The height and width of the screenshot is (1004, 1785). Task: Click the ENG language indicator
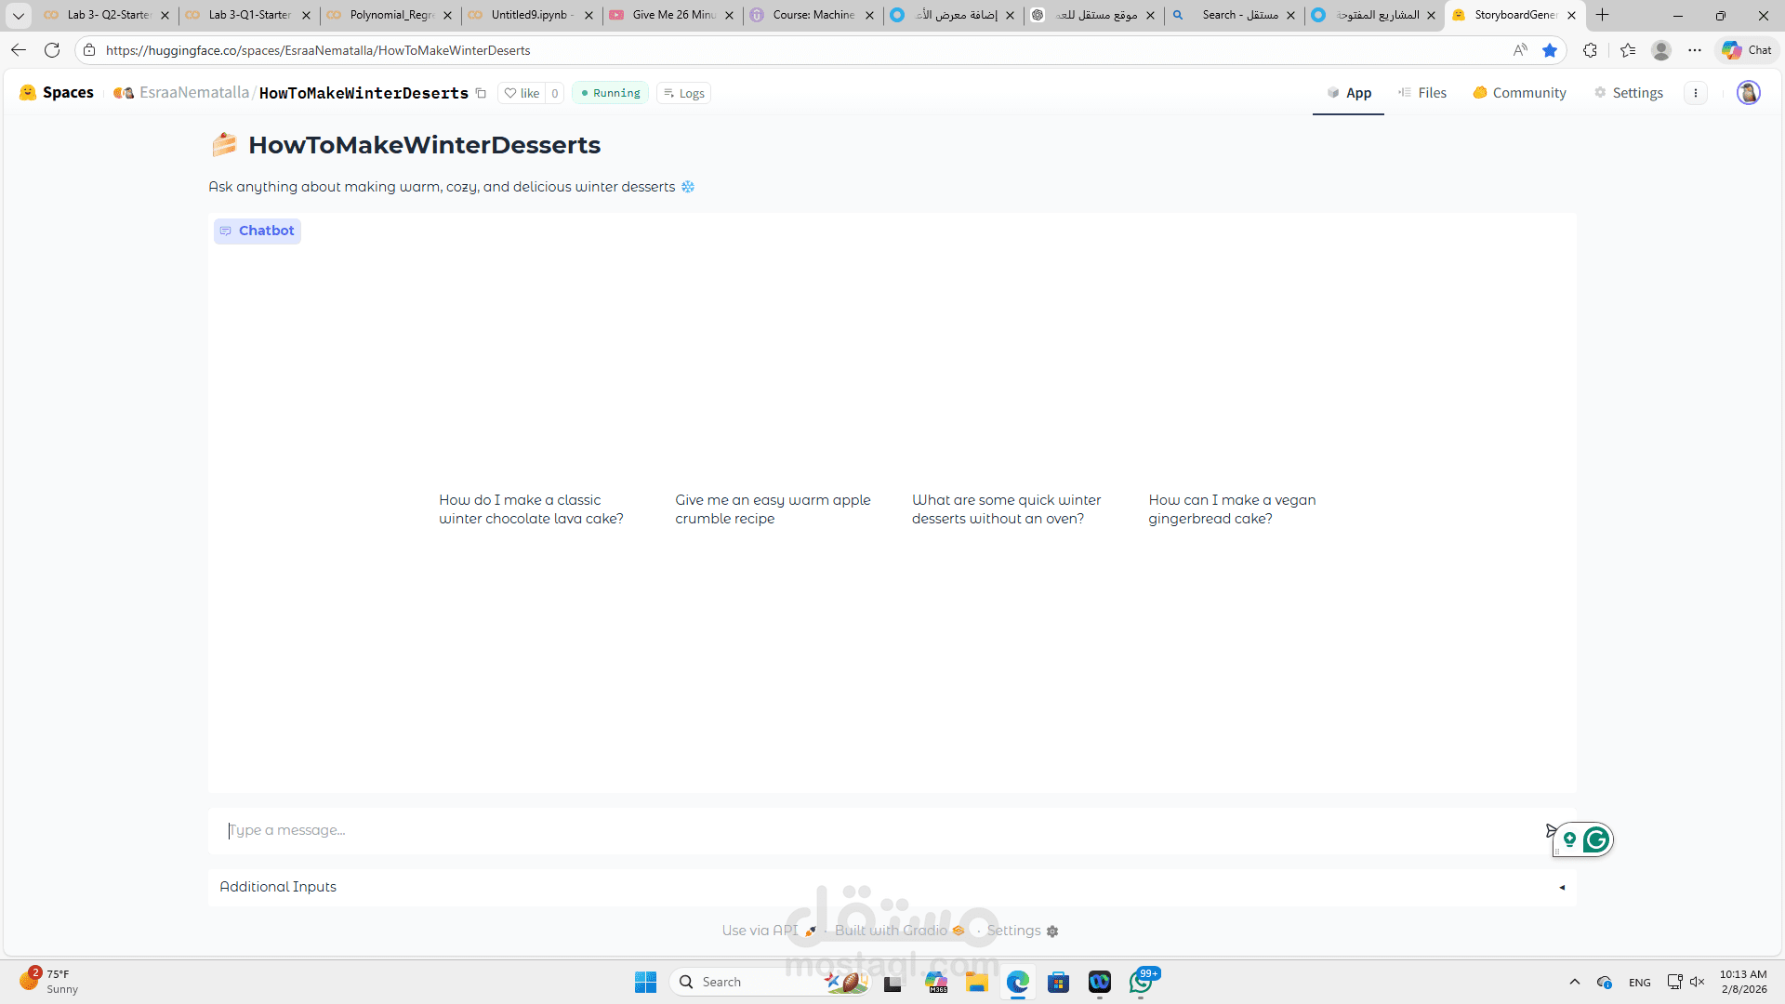tap(1640, 983)
